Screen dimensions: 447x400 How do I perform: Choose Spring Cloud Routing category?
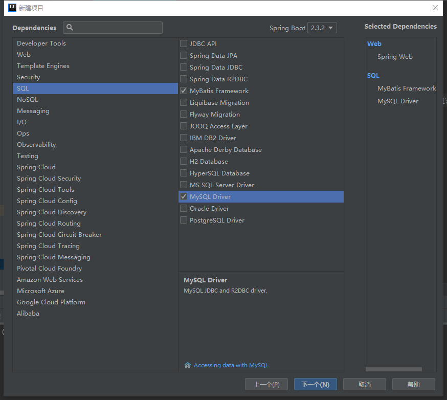click(x=95, y=224)
